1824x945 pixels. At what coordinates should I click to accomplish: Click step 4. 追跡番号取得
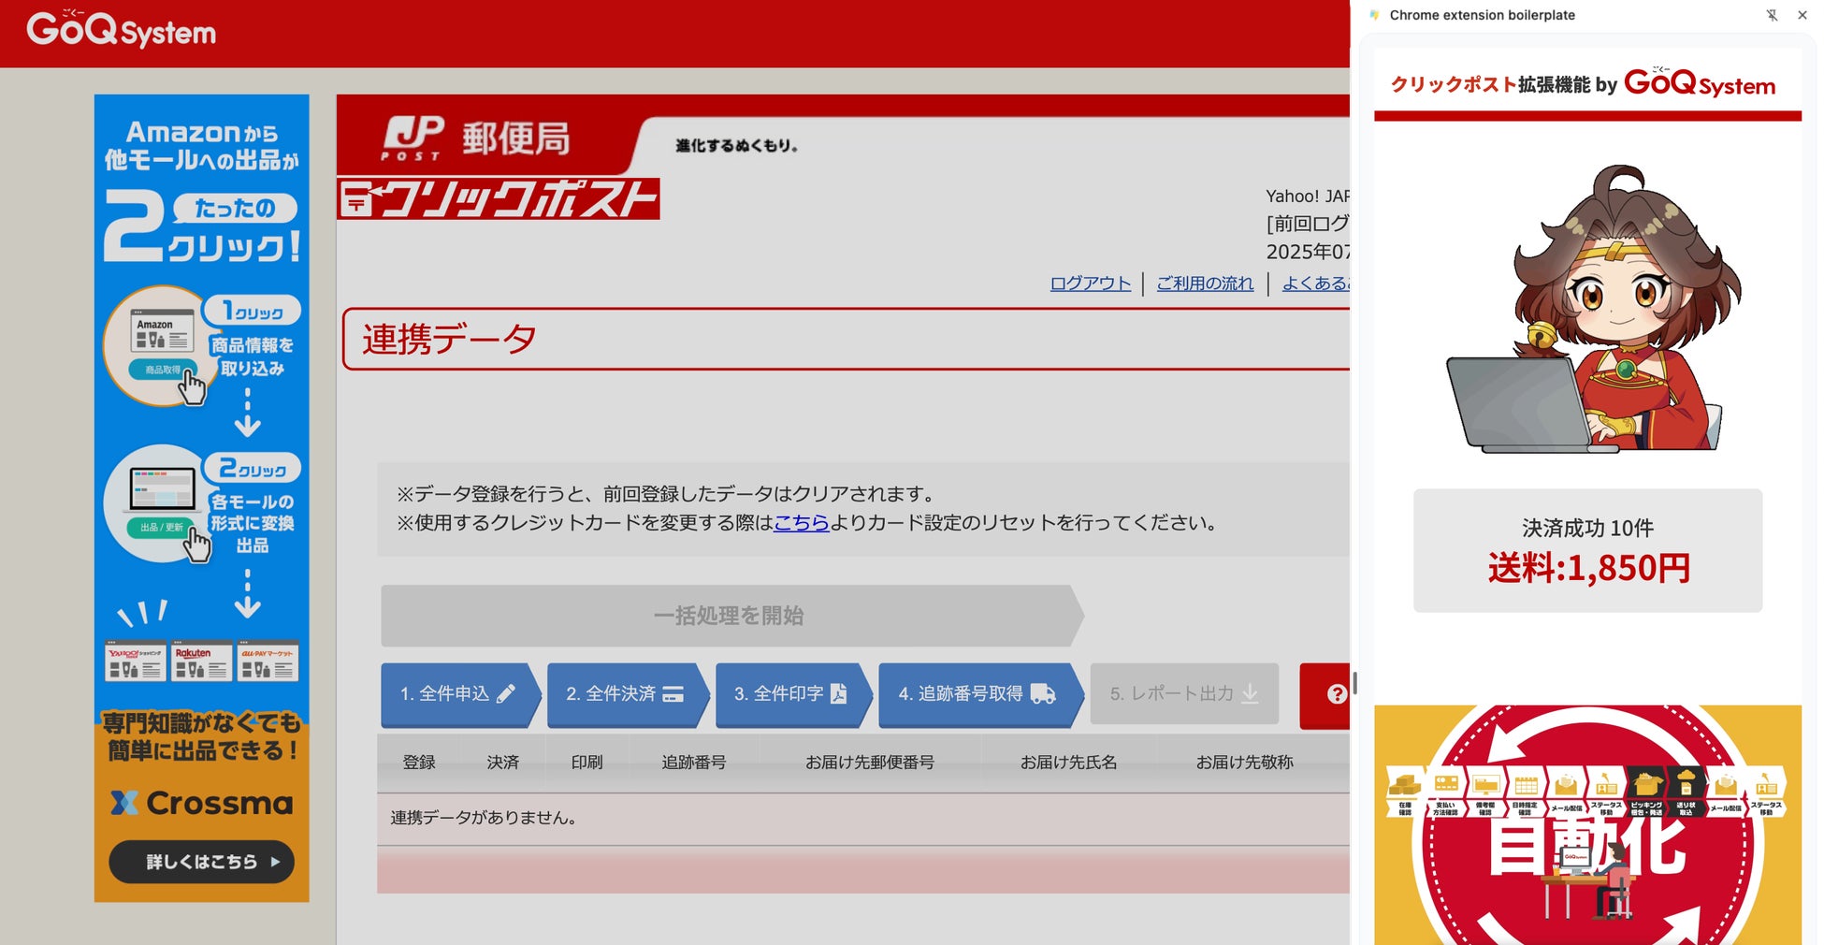coord(980,694)
